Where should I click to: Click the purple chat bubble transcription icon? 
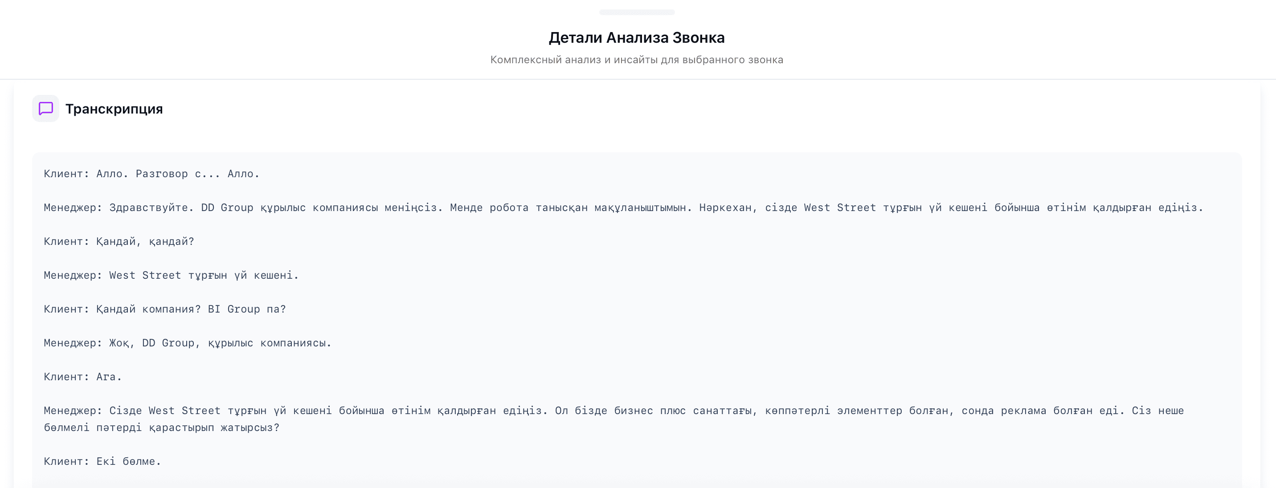[45, 108]
